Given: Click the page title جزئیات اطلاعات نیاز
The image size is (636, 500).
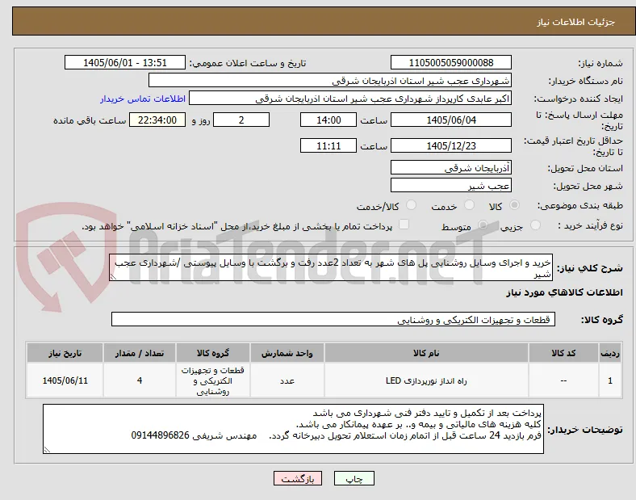Looking at the screenshot, I should (x=576, y=22).
